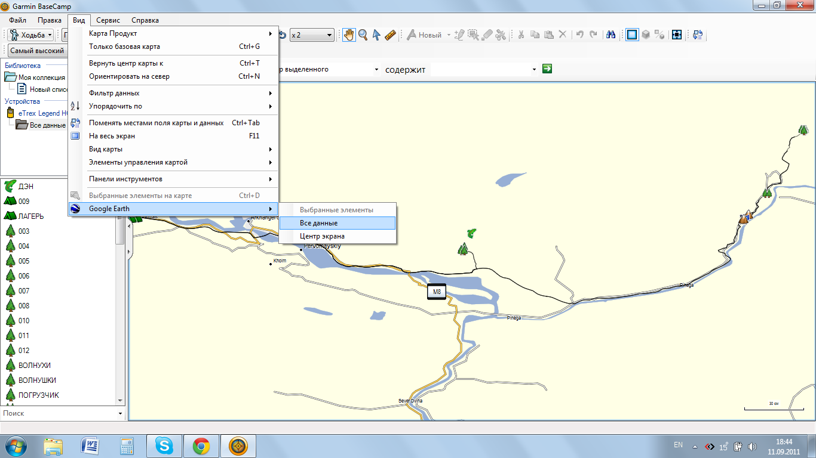Click the swap map and data icon in toolbar
Screen dimensions: 816x458
pyautogui.click(x=698, y=35)
